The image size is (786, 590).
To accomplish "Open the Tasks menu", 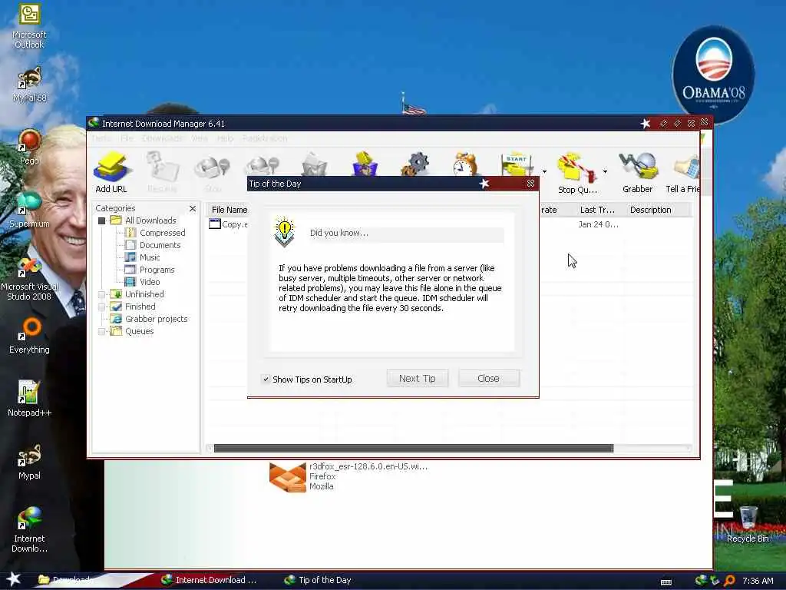I will coord(101,138).
